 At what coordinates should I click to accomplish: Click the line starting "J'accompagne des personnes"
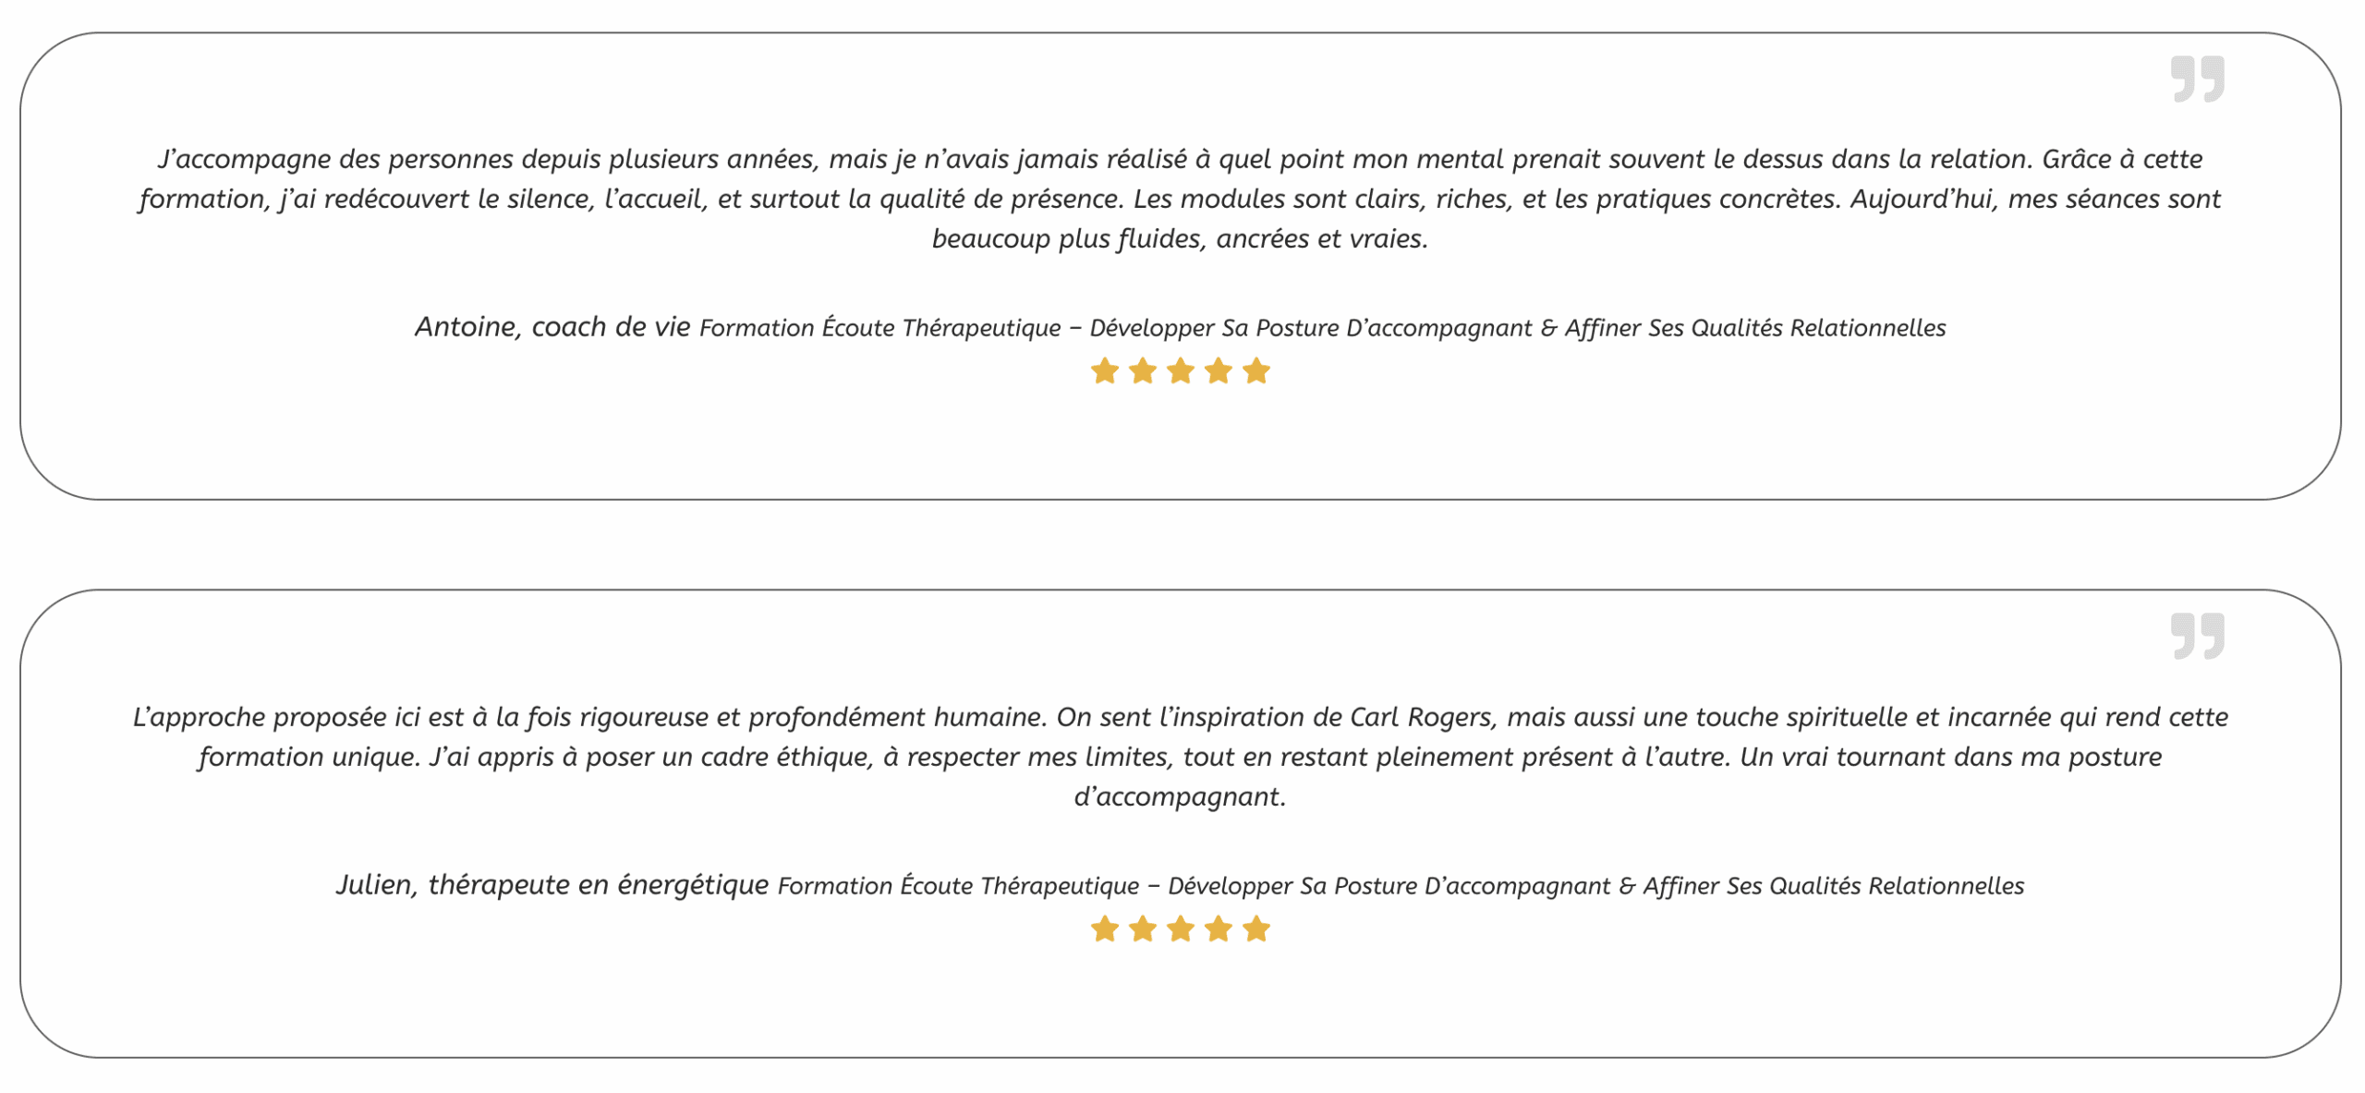pos(1180,159)
